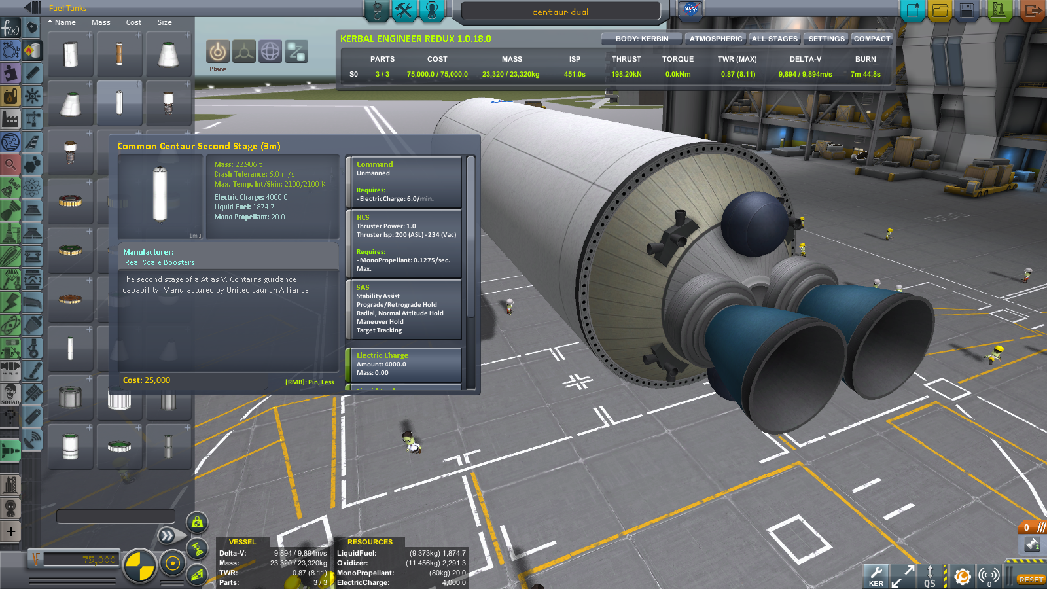
Task: Toggle the symmetry mode dial
Action: pyautogui.click(x=139, y=565)
